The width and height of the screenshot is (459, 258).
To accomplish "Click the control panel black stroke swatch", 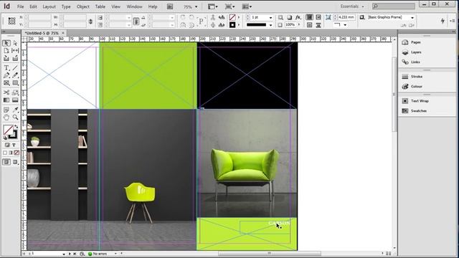I will [232, 25].
